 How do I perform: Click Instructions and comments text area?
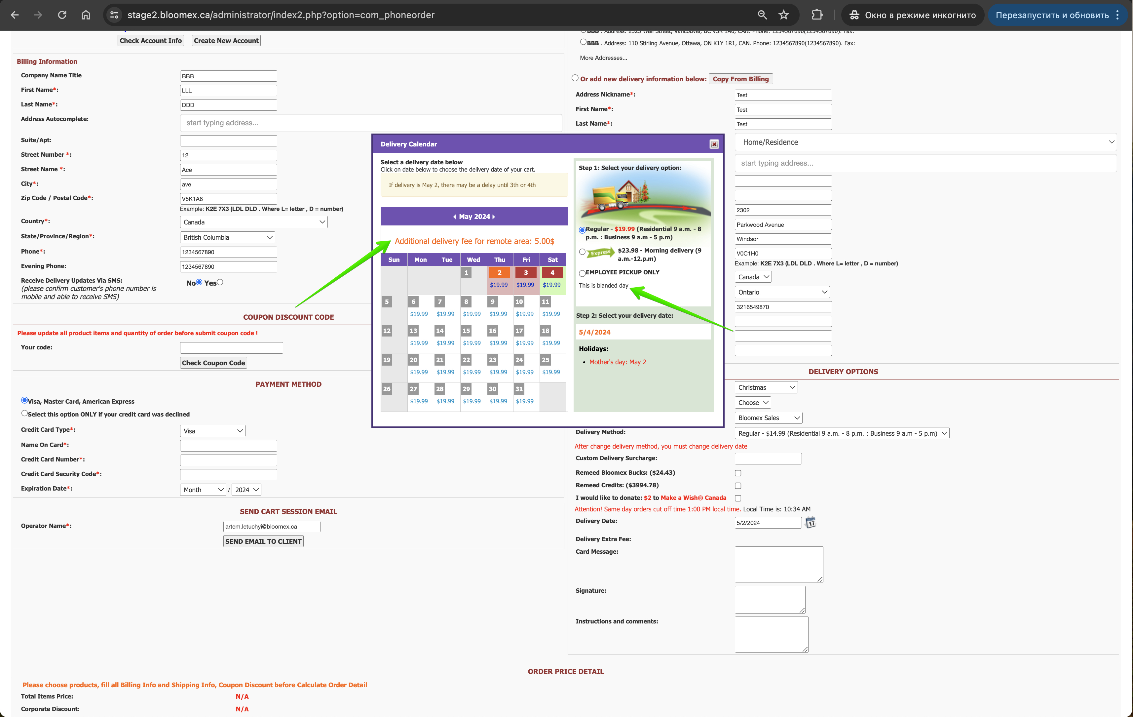point(772,634)
